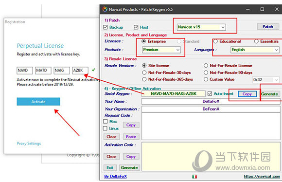
Task: Open the By DeltaFoX link
Action: pos(115,177)
